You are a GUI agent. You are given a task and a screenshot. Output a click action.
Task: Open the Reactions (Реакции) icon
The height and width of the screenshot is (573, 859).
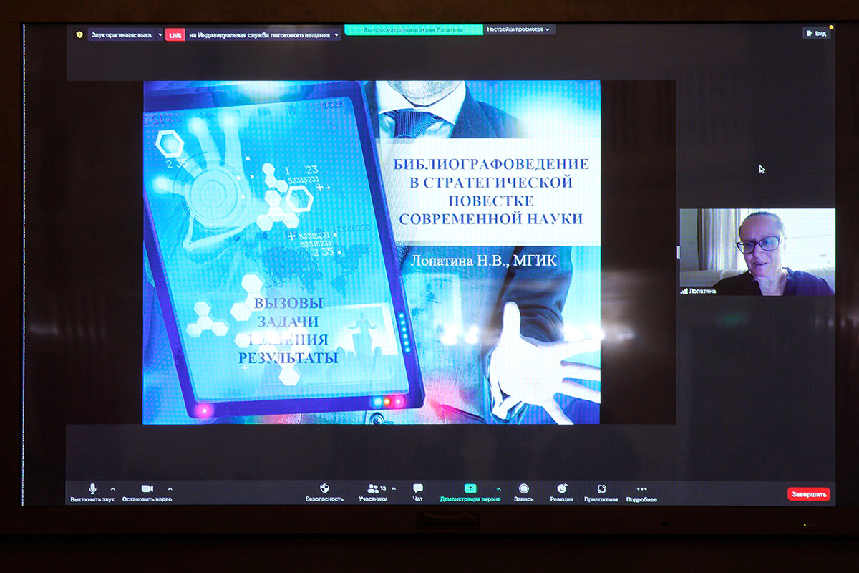(x=561, y=489)
